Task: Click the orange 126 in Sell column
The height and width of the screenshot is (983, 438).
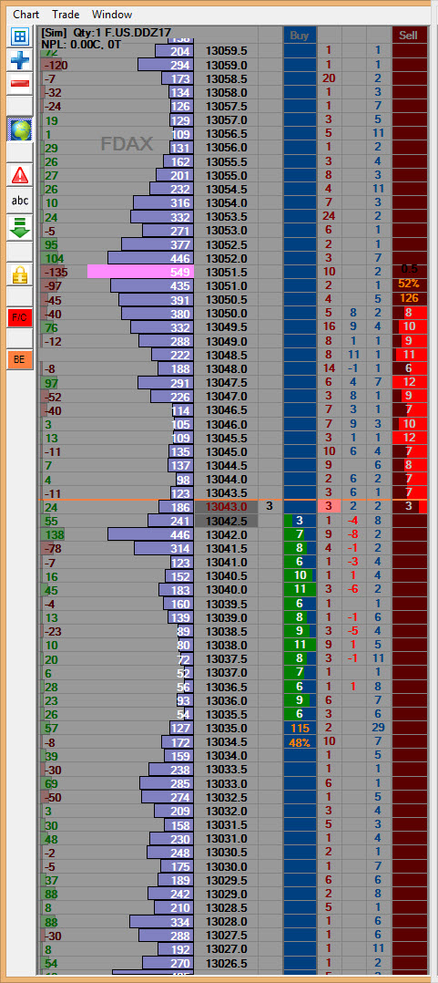Action: click(409, 298)
